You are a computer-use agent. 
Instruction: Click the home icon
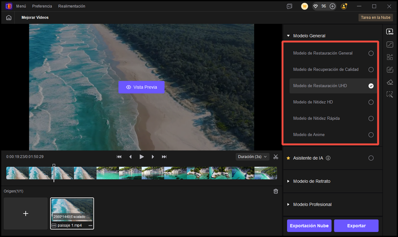(8, 17)
